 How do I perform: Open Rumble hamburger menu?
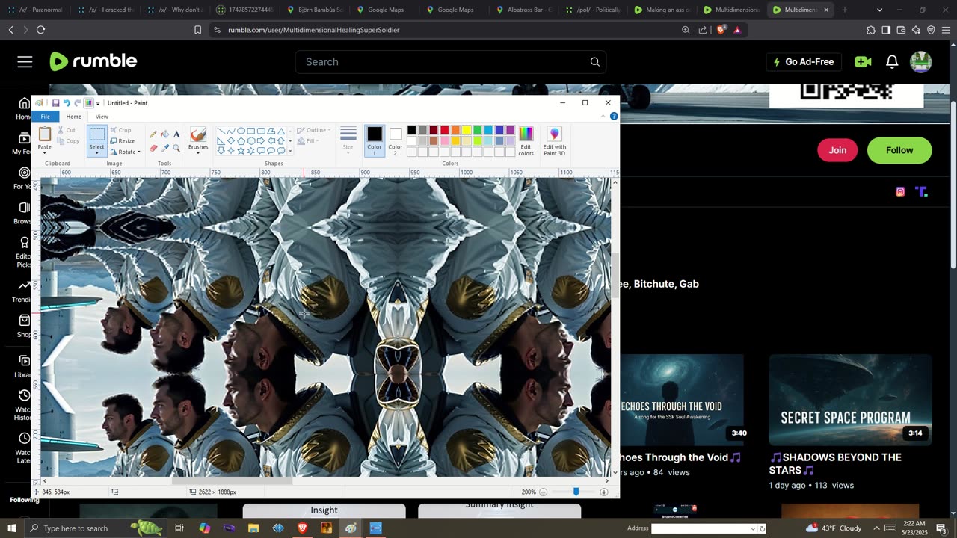coord(25,62)
